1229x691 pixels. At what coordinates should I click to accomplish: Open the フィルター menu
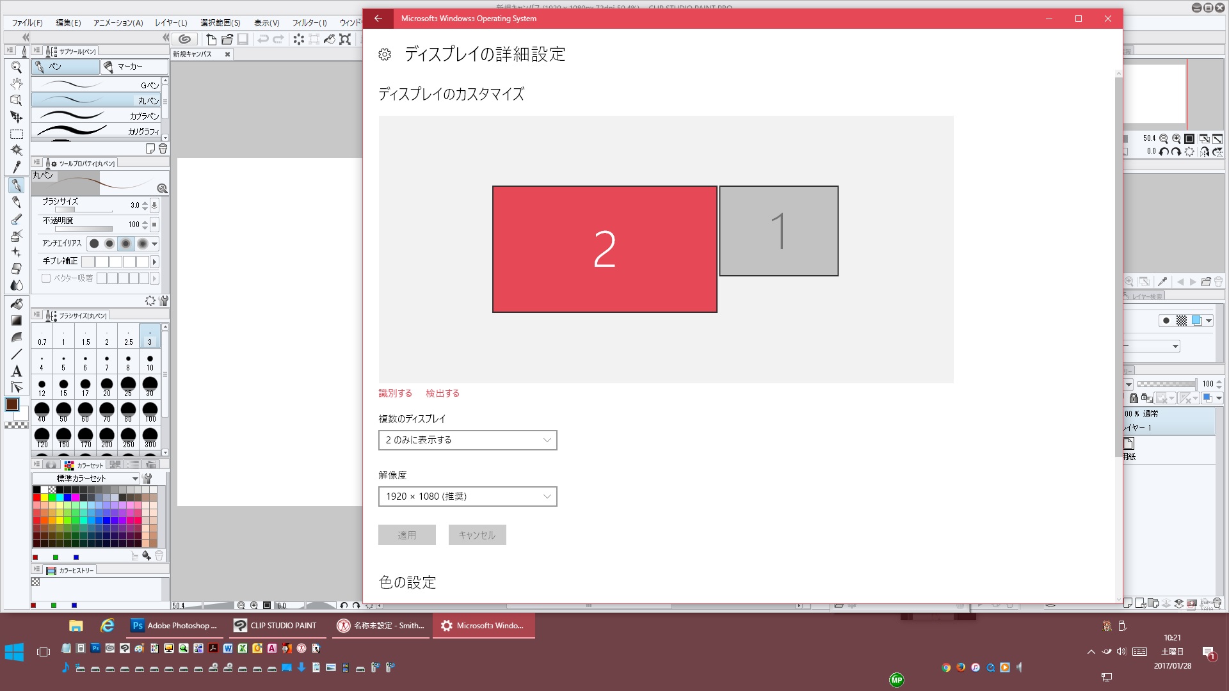(309, 22)
